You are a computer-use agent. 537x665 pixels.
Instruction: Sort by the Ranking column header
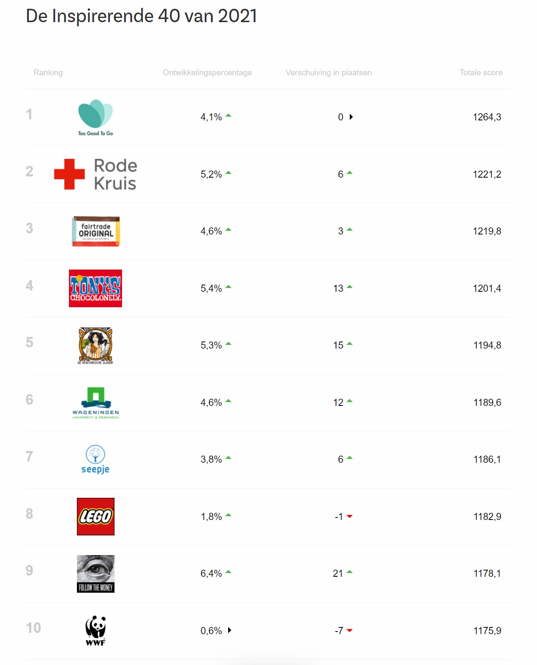(x=48, y=73)
